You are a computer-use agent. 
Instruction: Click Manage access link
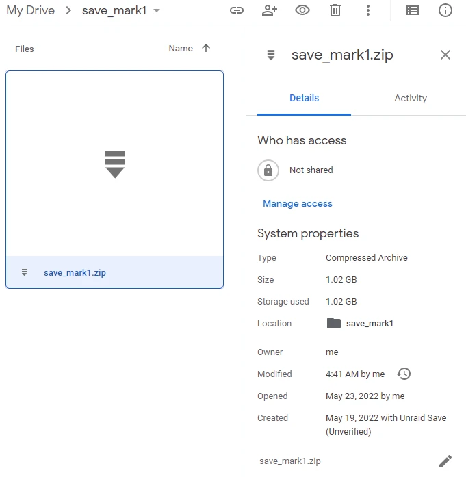pos(298,204)
